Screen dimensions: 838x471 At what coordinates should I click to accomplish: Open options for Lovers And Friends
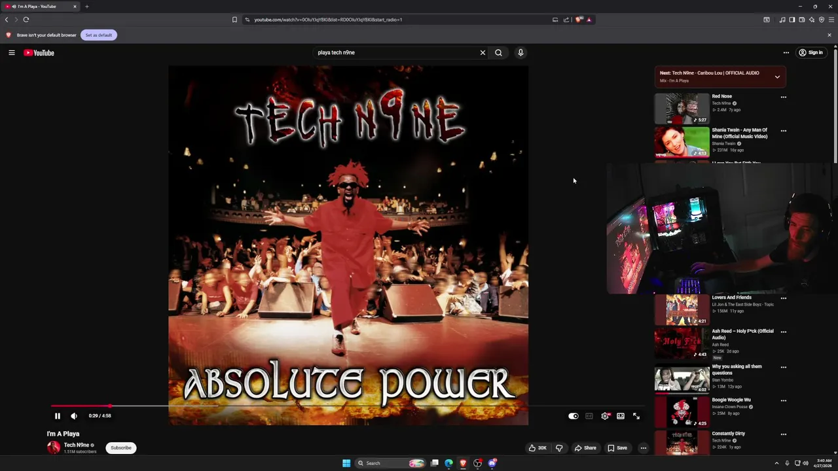(x=784, y=298)
